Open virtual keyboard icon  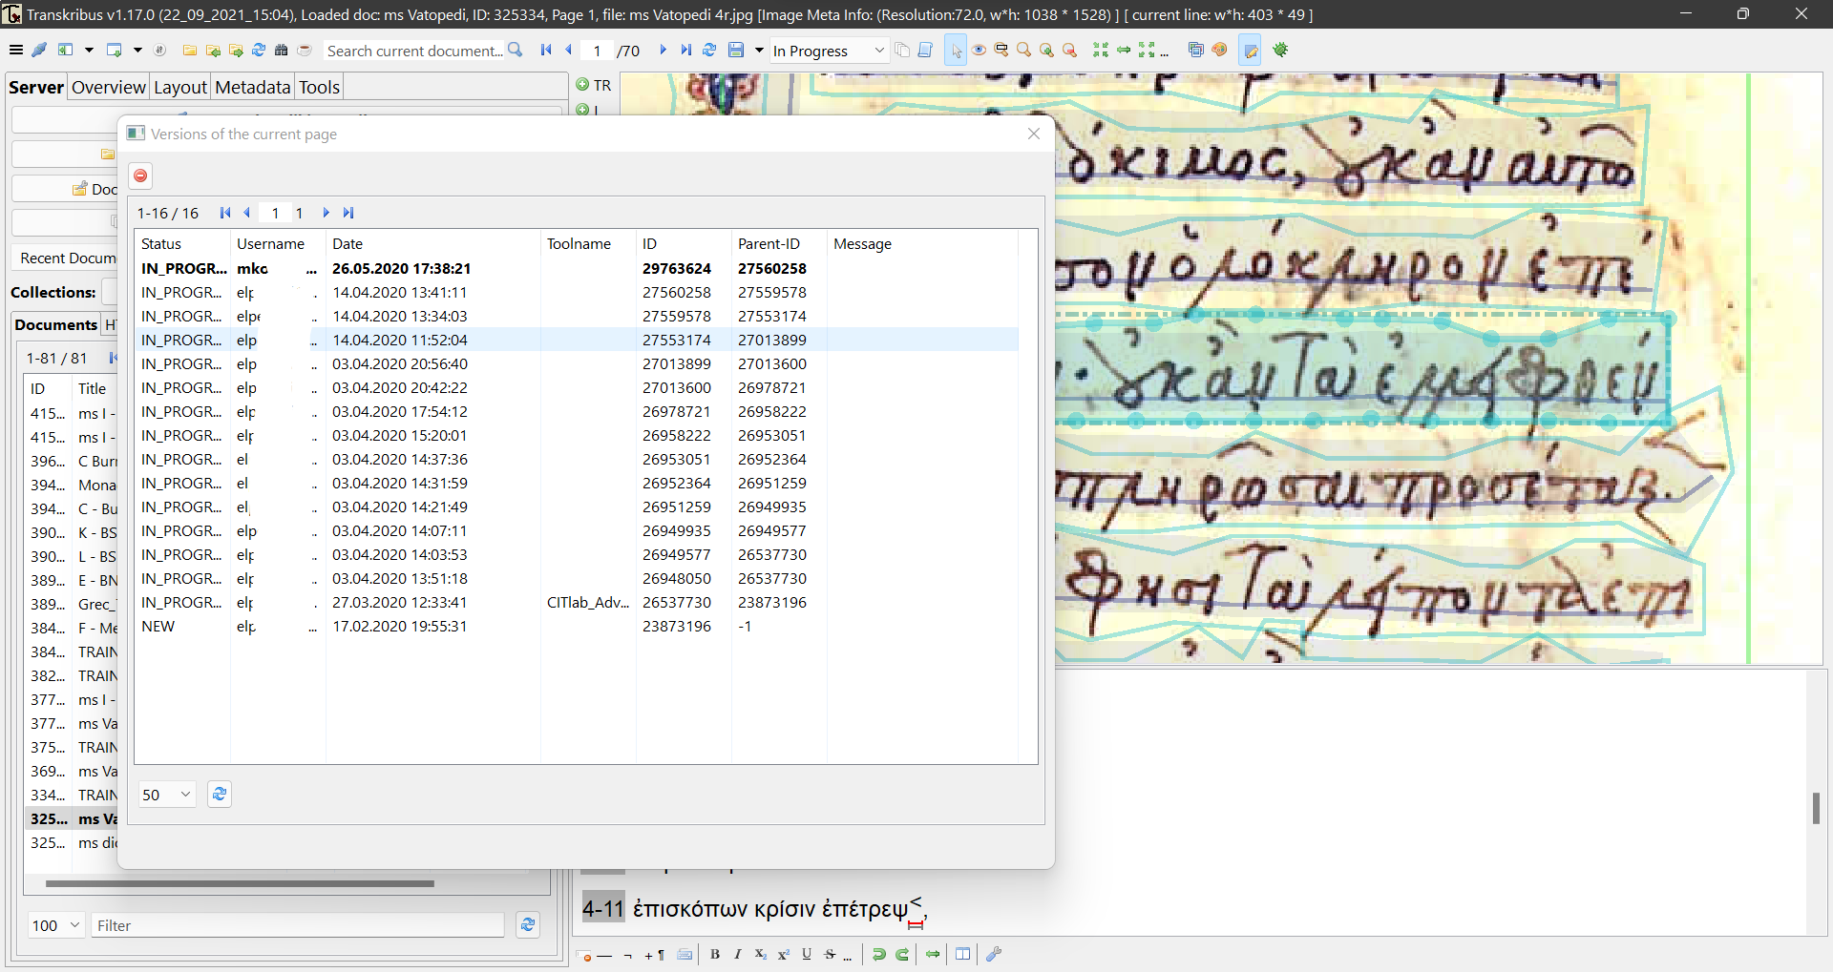685,954
